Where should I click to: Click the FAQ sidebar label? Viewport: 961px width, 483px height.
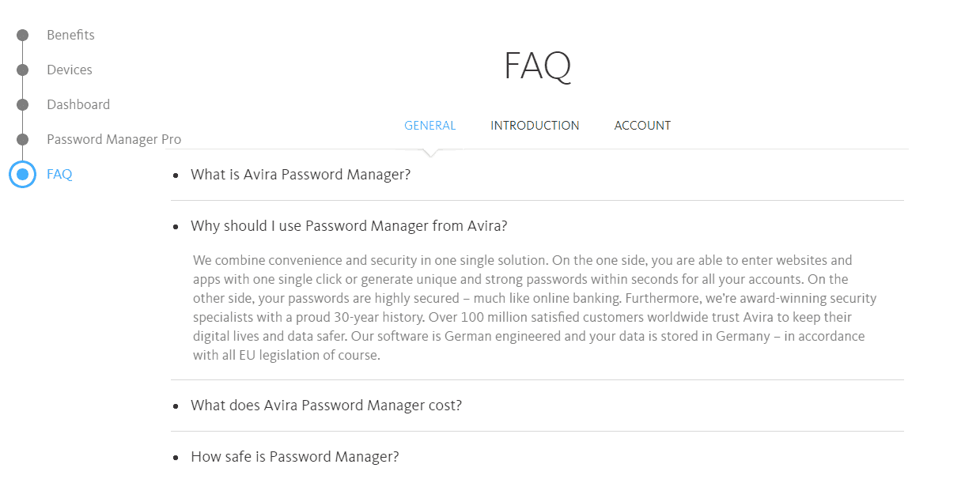pos(59,174)
